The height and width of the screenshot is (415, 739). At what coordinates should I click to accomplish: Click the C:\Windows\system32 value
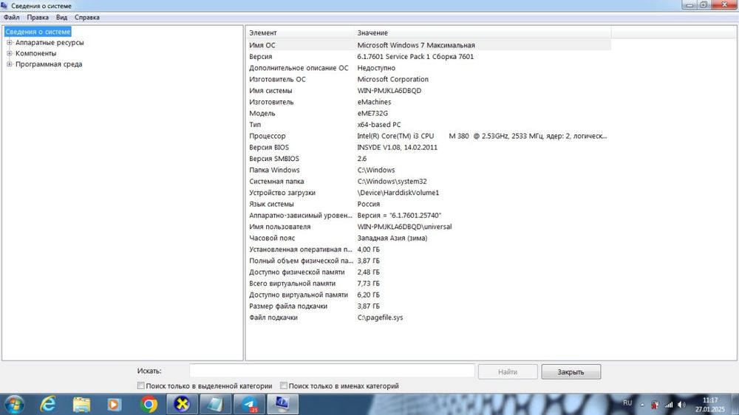392,181
